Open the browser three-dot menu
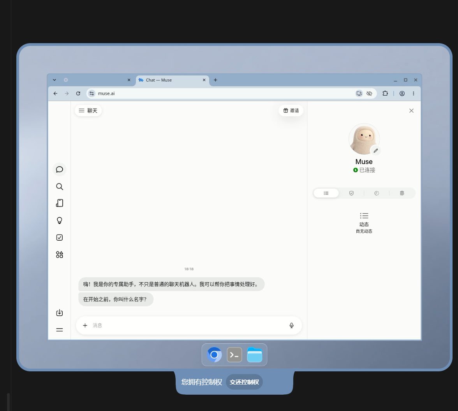Viewport: 458px width, 411px height. tap(413, 93)
